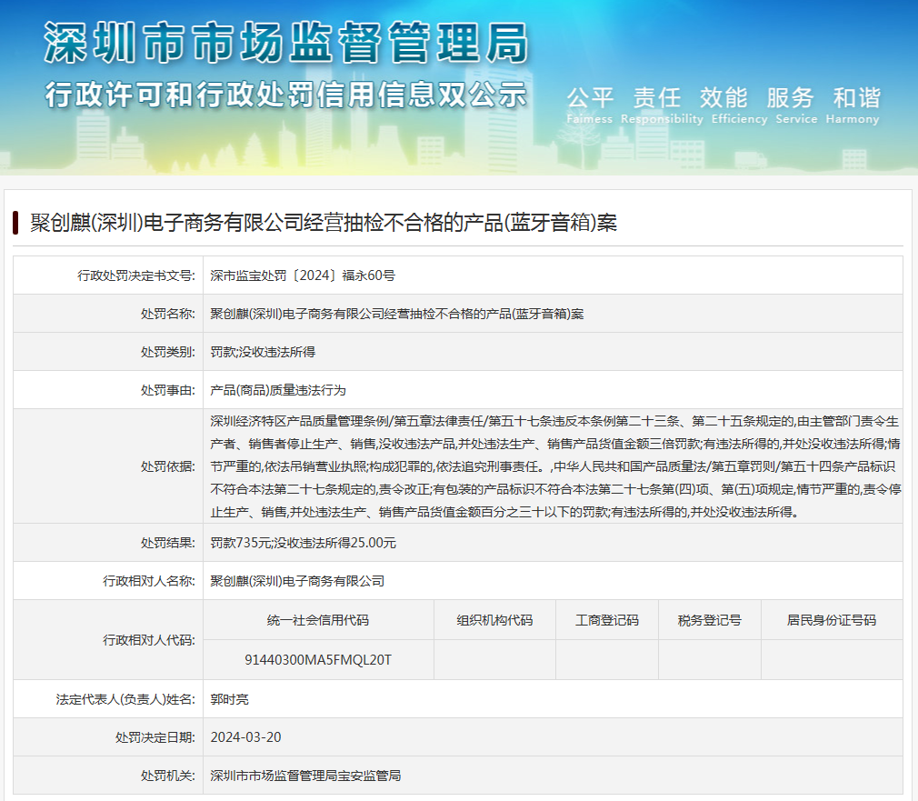Click the 处罚依据 row label
918x801 pixels.
[x=168, y=466]
